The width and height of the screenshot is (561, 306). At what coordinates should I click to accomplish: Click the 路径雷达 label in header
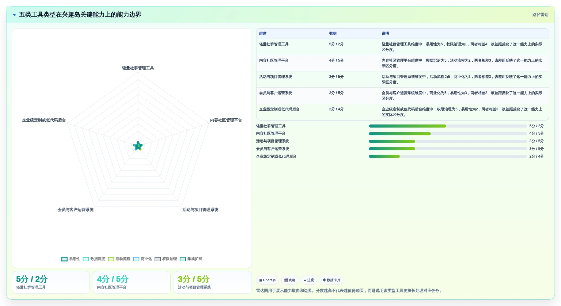[540, 15]
